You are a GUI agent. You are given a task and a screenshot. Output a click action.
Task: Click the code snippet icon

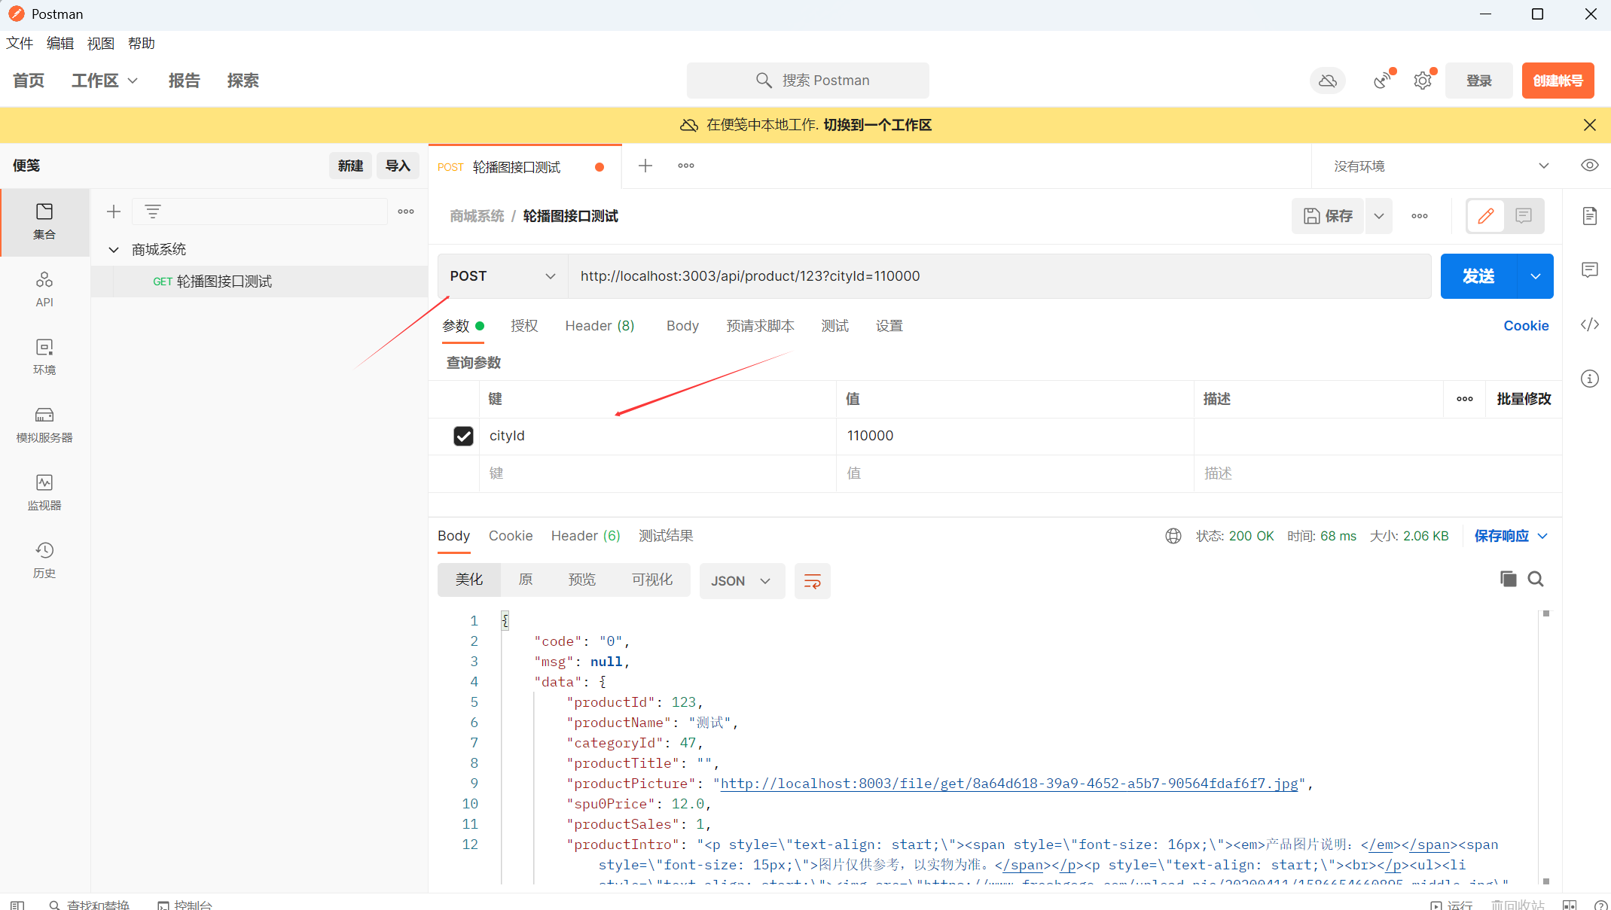(1589, 324)
